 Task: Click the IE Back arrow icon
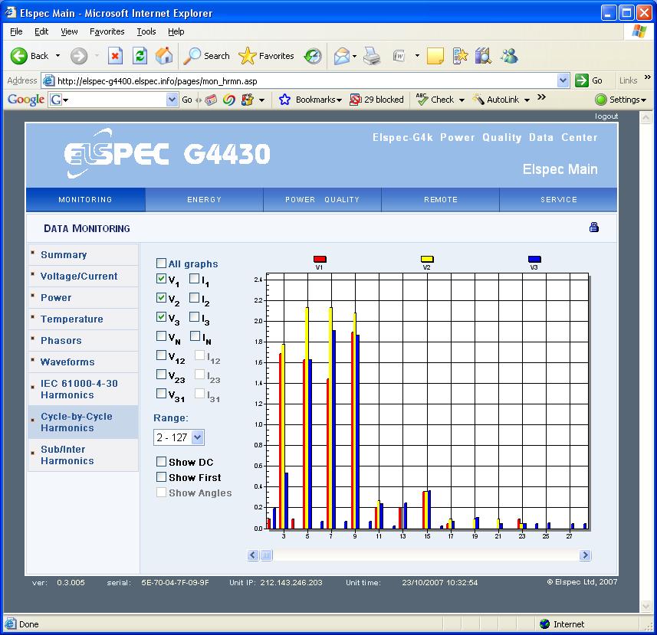point(18,56)
